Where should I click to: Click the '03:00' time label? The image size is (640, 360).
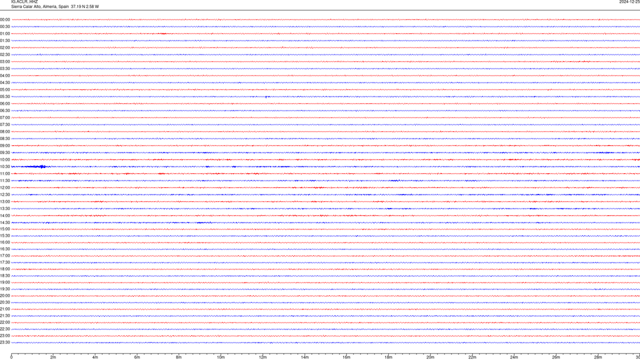tap(5, 61)
